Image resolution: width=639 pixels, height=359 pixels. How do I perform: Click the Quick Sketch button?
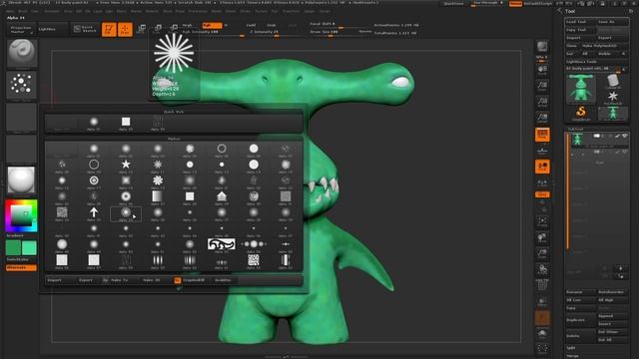(85, 29)
